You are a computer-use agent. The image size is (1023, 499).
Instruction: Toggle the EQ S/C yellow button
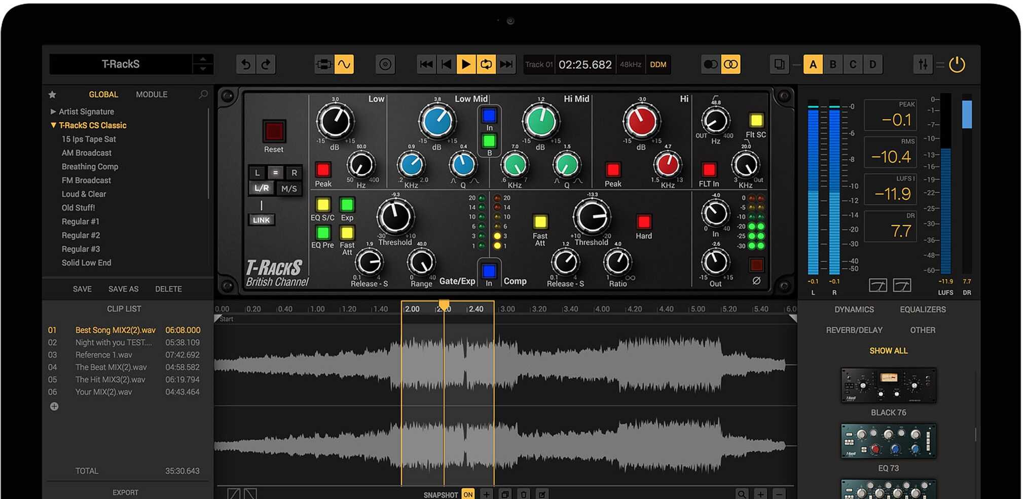tap(323, 204)
